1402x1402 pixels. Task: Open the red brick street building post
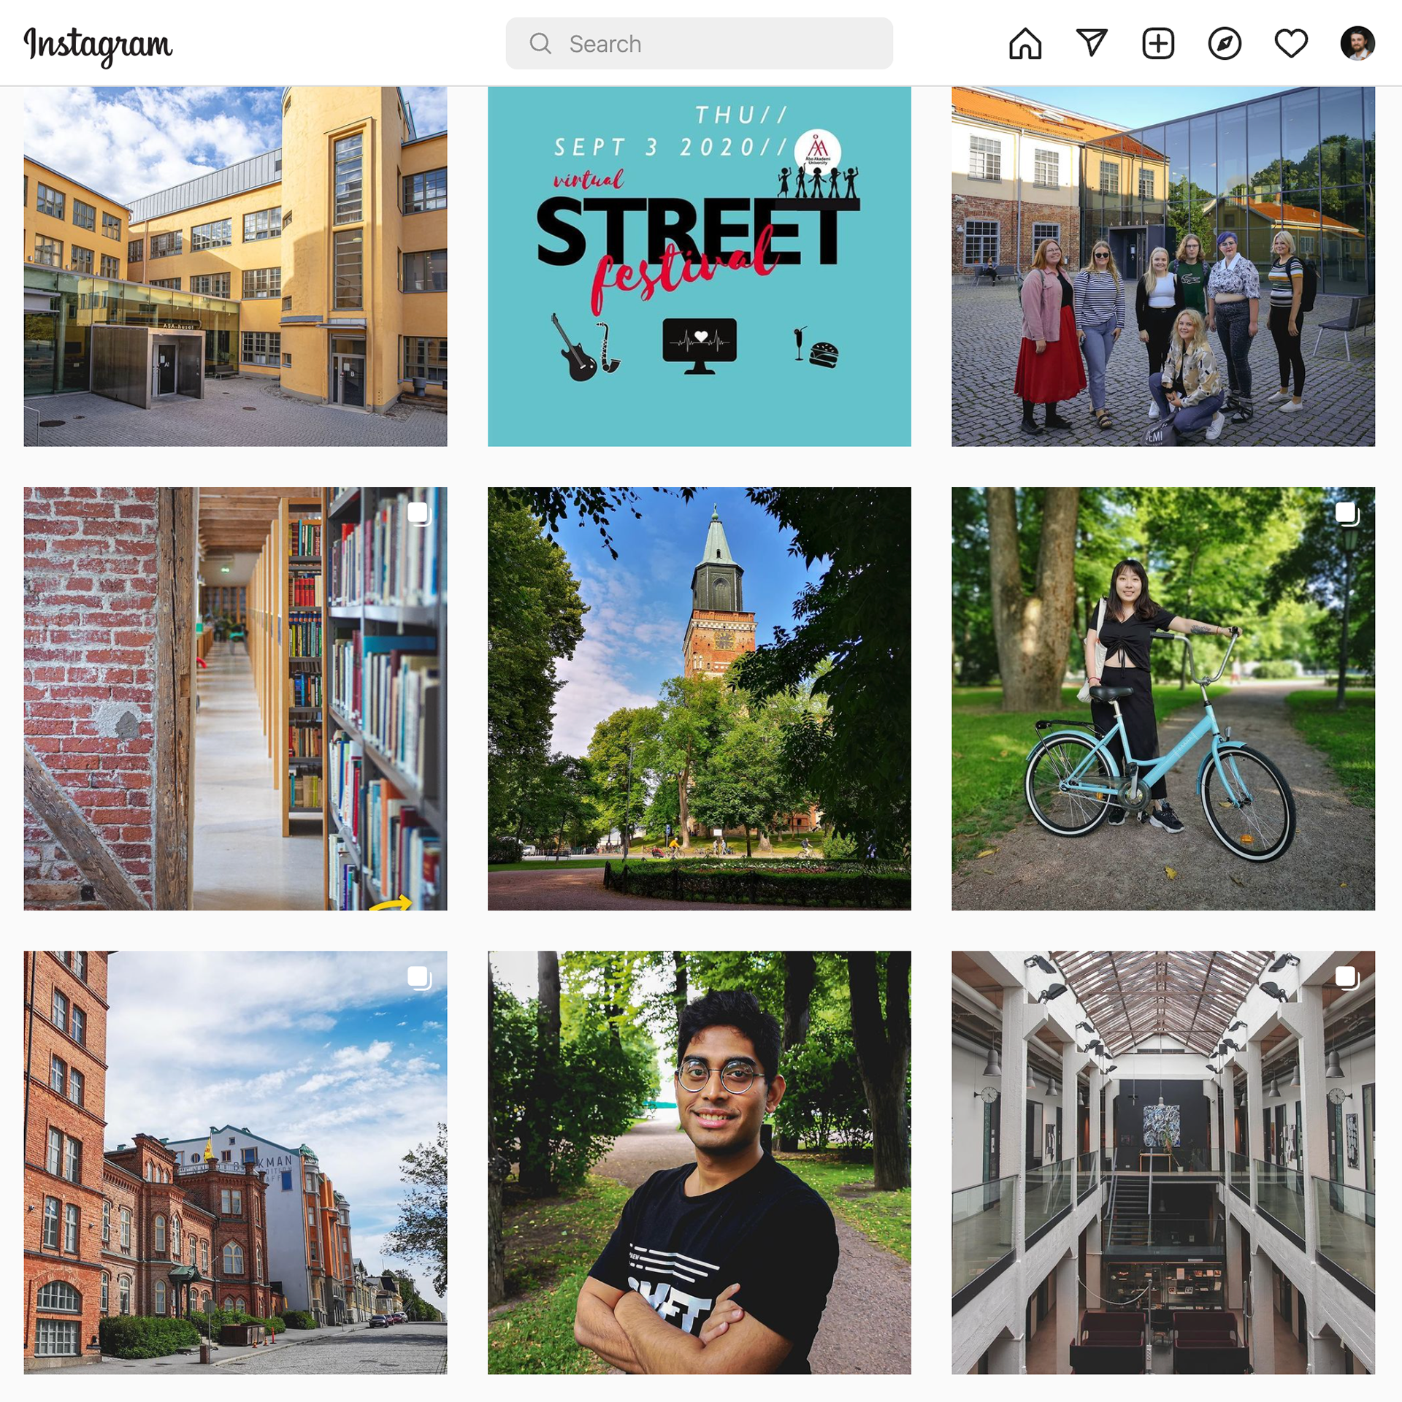(x=235, y=1162)
